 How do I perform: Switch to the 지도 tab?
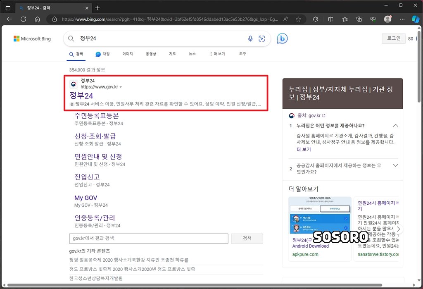click(x=172, y=54)
